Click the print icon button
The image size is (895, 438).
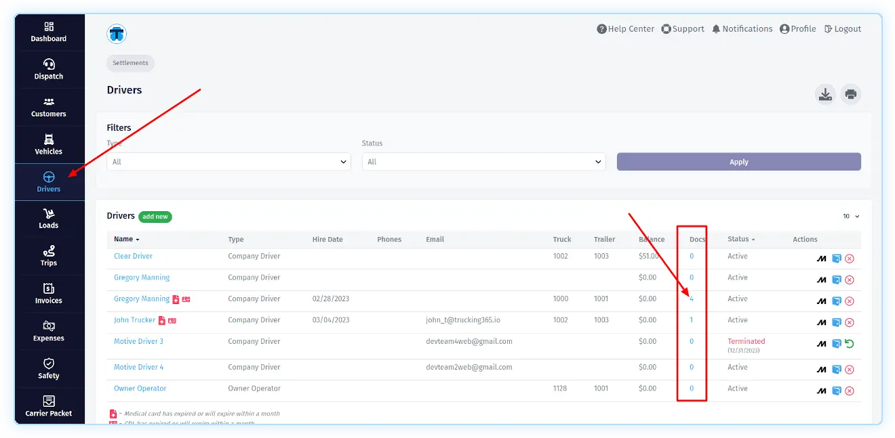(x=851, y=94)
